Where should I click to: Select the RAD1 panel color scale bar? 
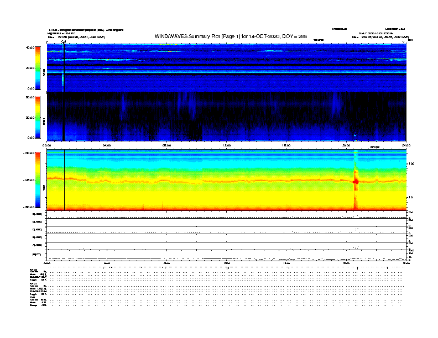[x=38, y=118]
